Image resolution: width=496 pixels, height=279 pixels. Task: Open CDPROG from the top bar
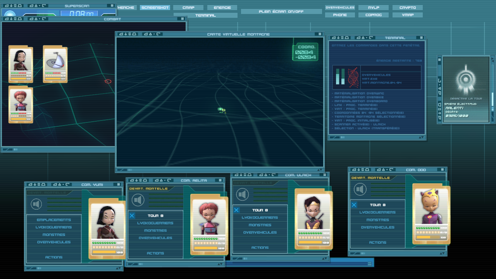(x=374, y=15)
